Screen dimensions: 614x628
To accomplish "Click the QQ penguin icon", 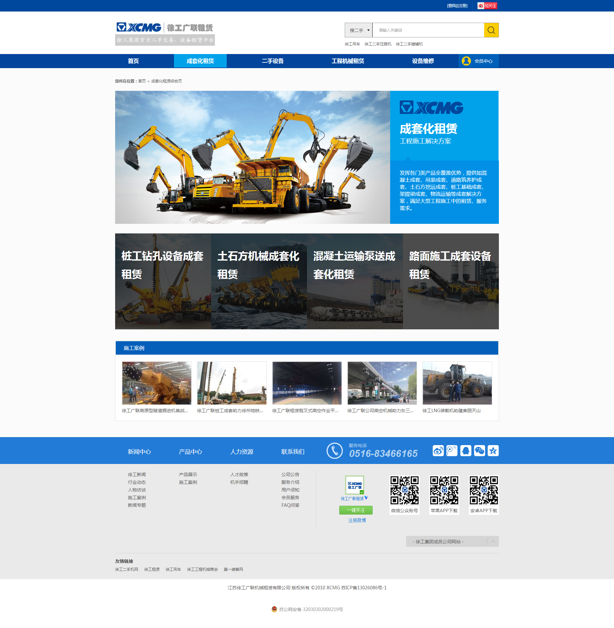I will [x=465, y=450].
